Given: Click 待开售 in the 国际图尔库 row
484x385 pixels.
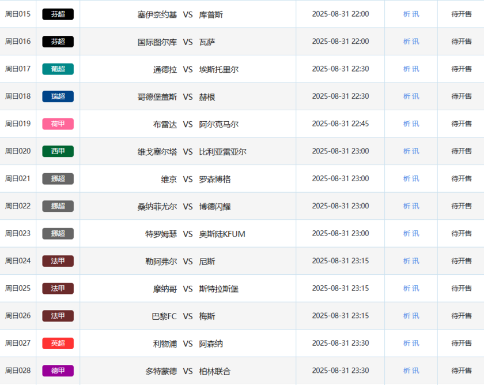Looking at the screenshot, I should click(461, 42).
